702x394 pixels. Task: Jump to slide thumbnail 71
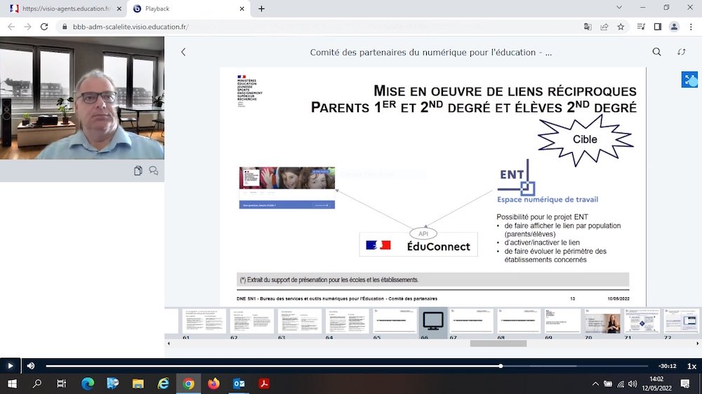point(642,320)
